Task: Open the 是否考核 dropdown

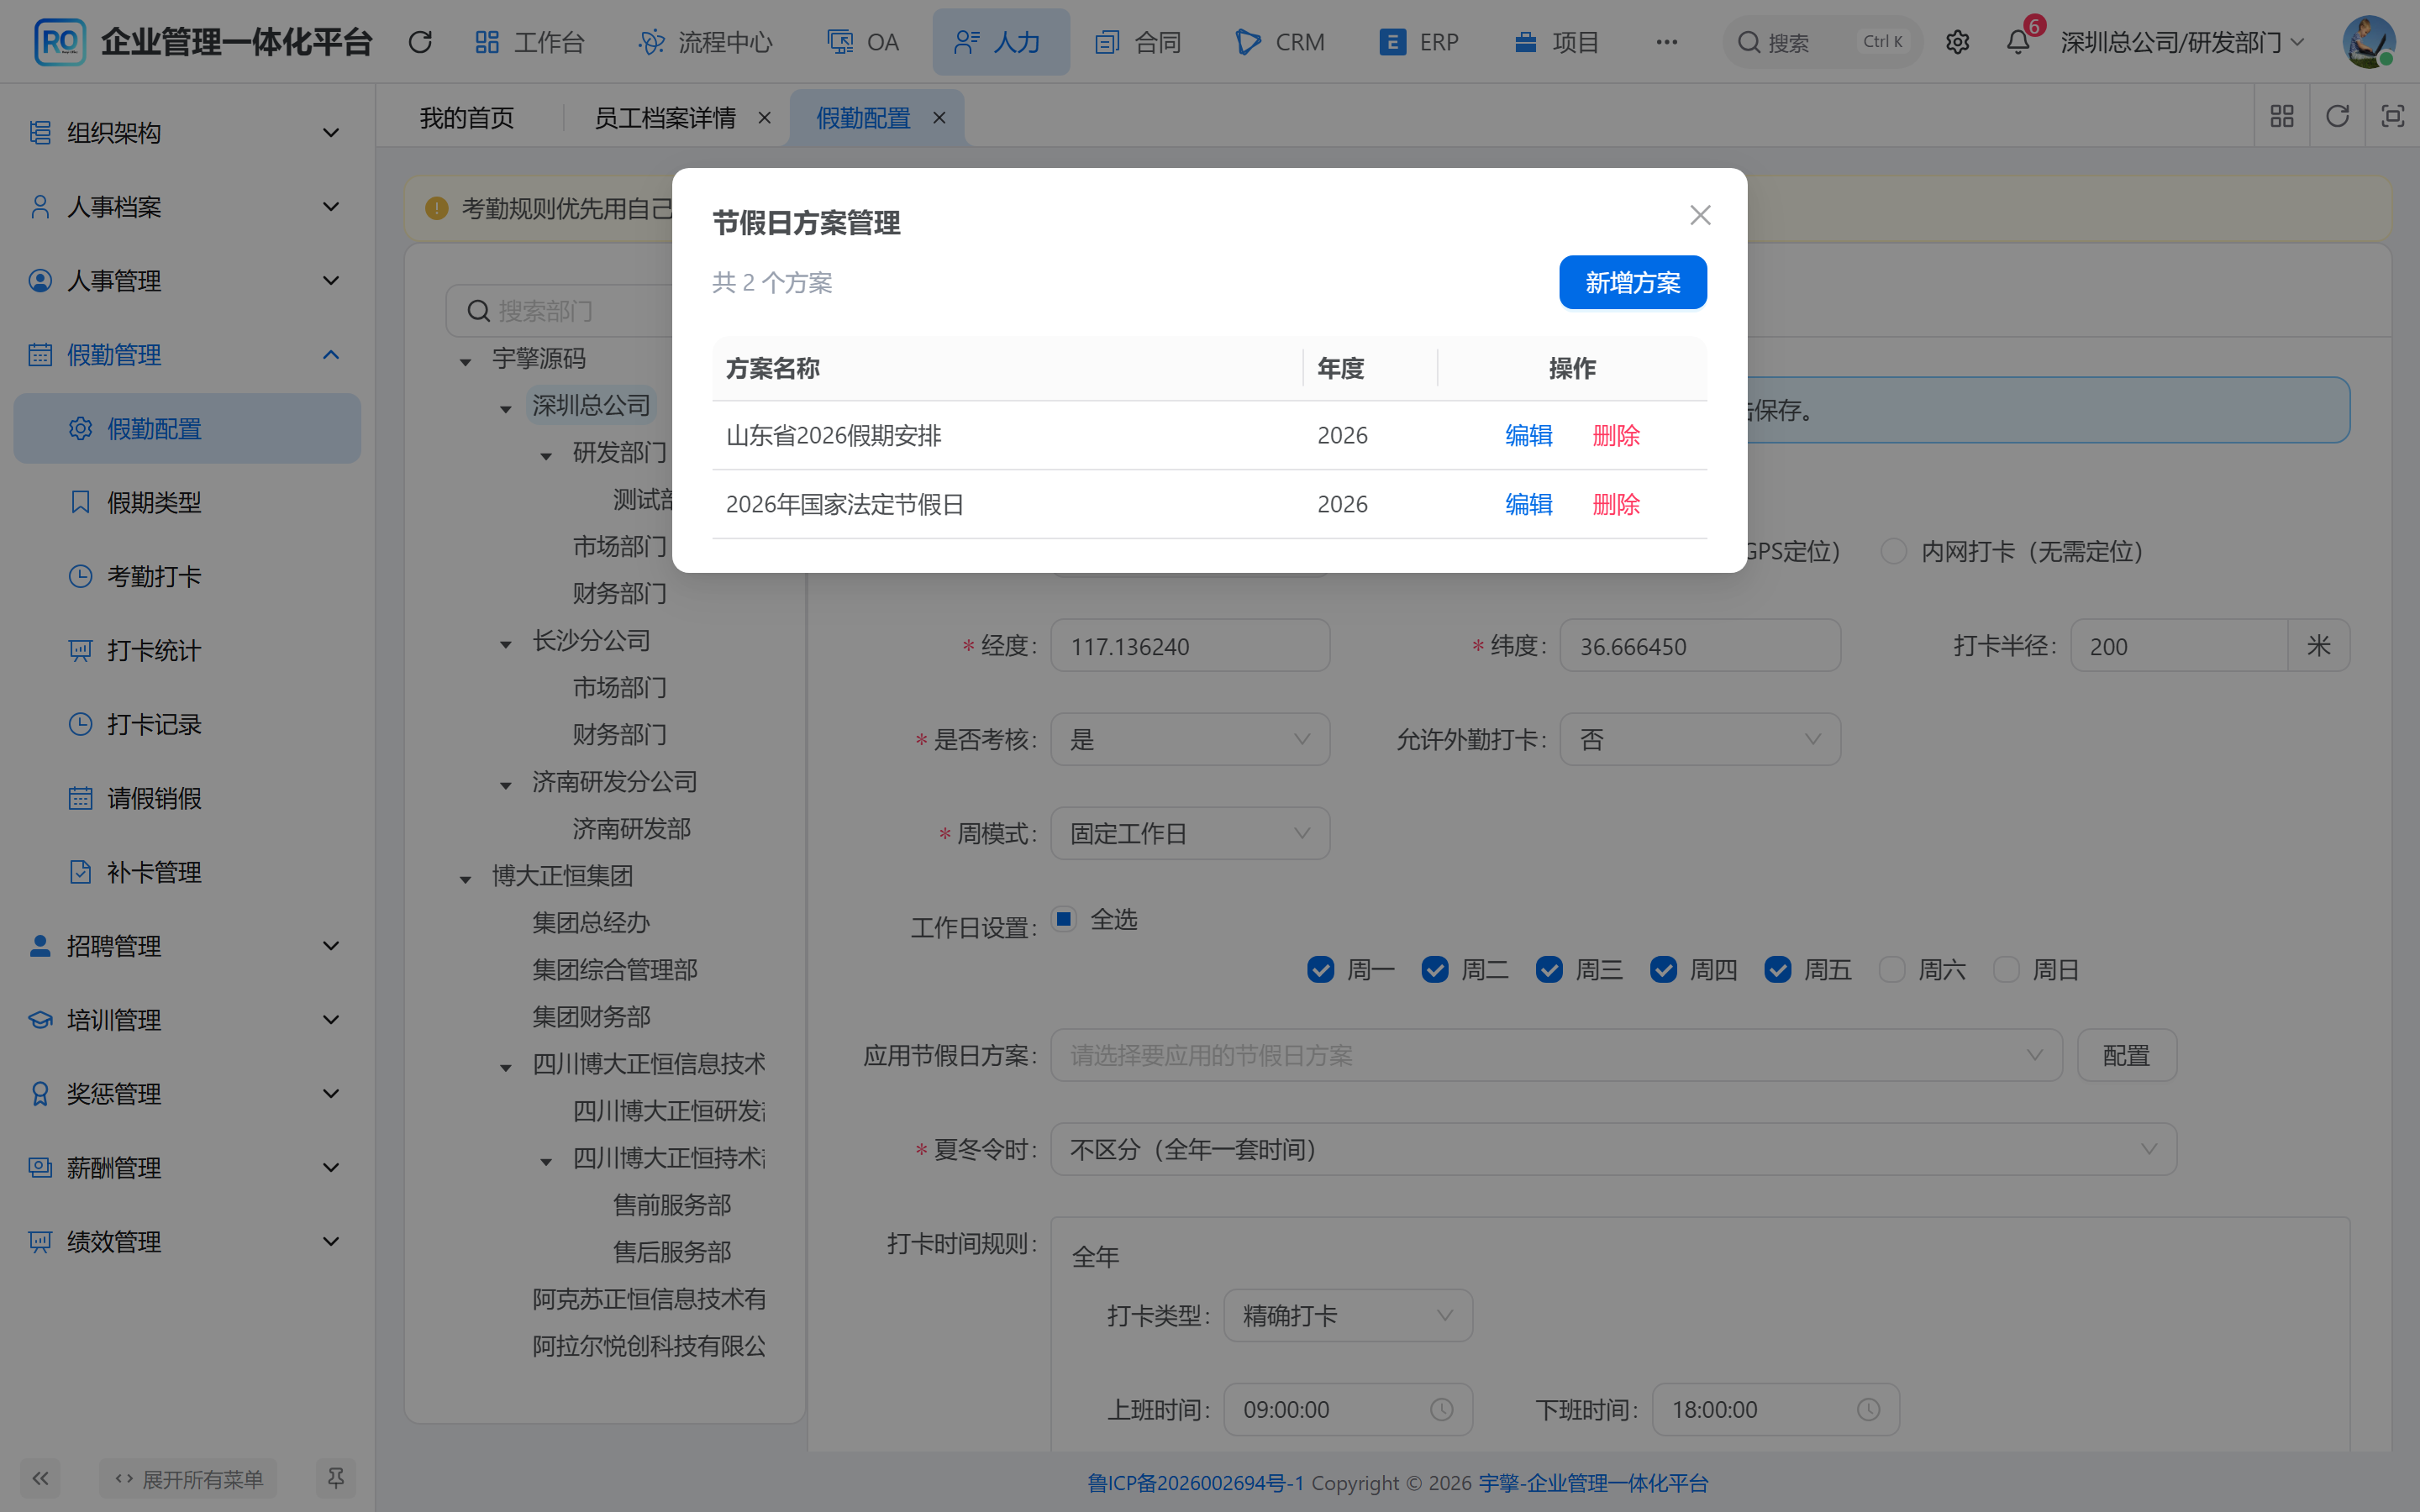Action: point(1190,739)
